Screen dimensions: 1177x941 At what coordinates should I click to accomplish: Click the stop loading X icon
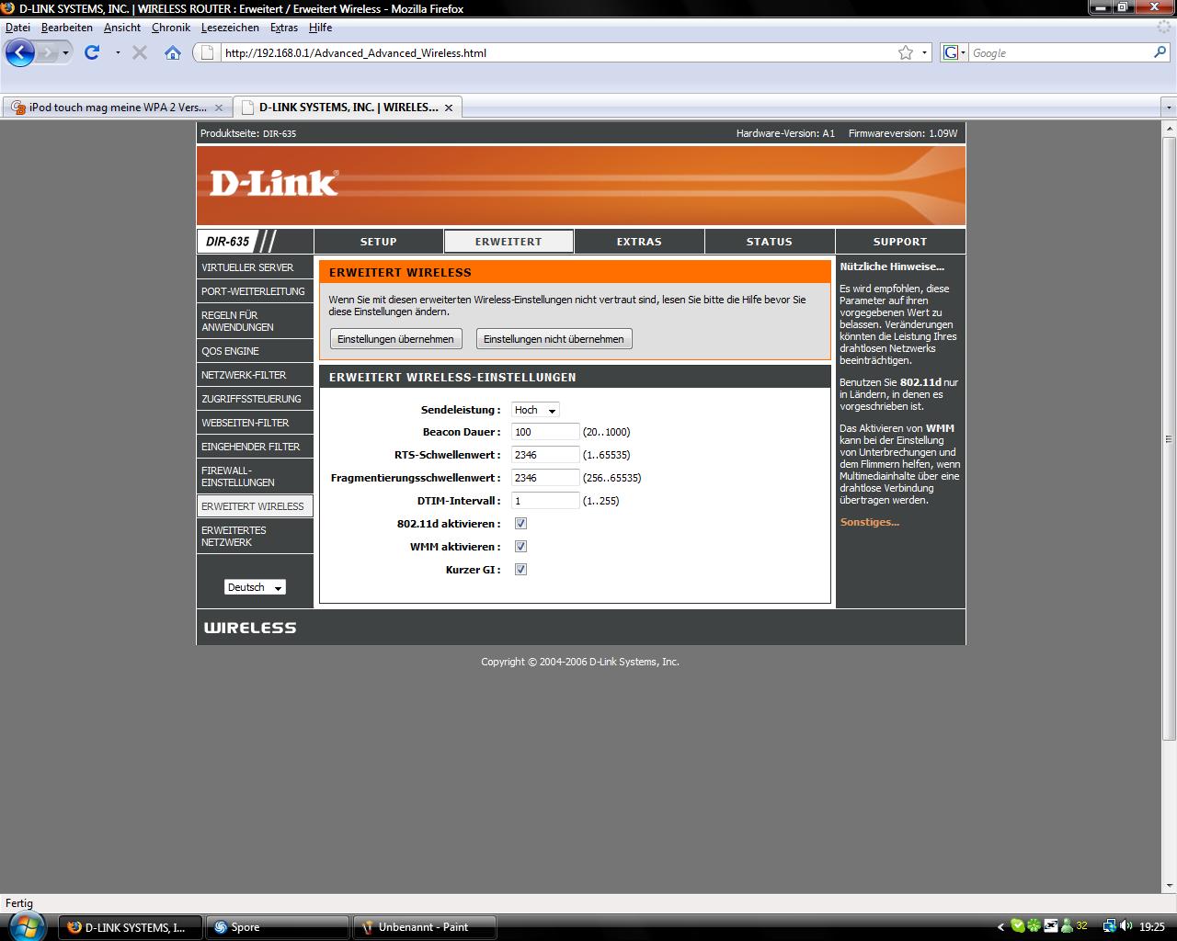(140, 52)
